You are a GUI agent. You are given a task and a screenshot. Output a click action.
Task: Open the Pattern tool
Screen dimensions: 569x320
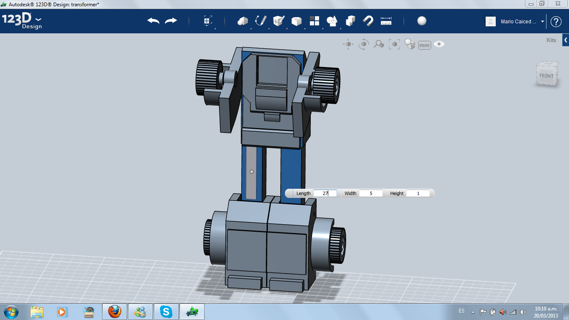click(x=314, y=21)
